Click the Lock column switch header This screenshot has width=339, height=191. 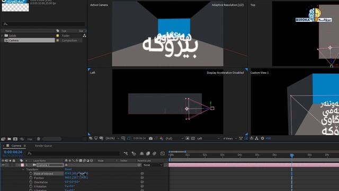tap(14, 161)
